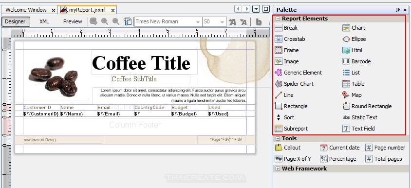Choose the Spider Chart element
Viewport: 411px width, 188px height.
tap(294, 84)
